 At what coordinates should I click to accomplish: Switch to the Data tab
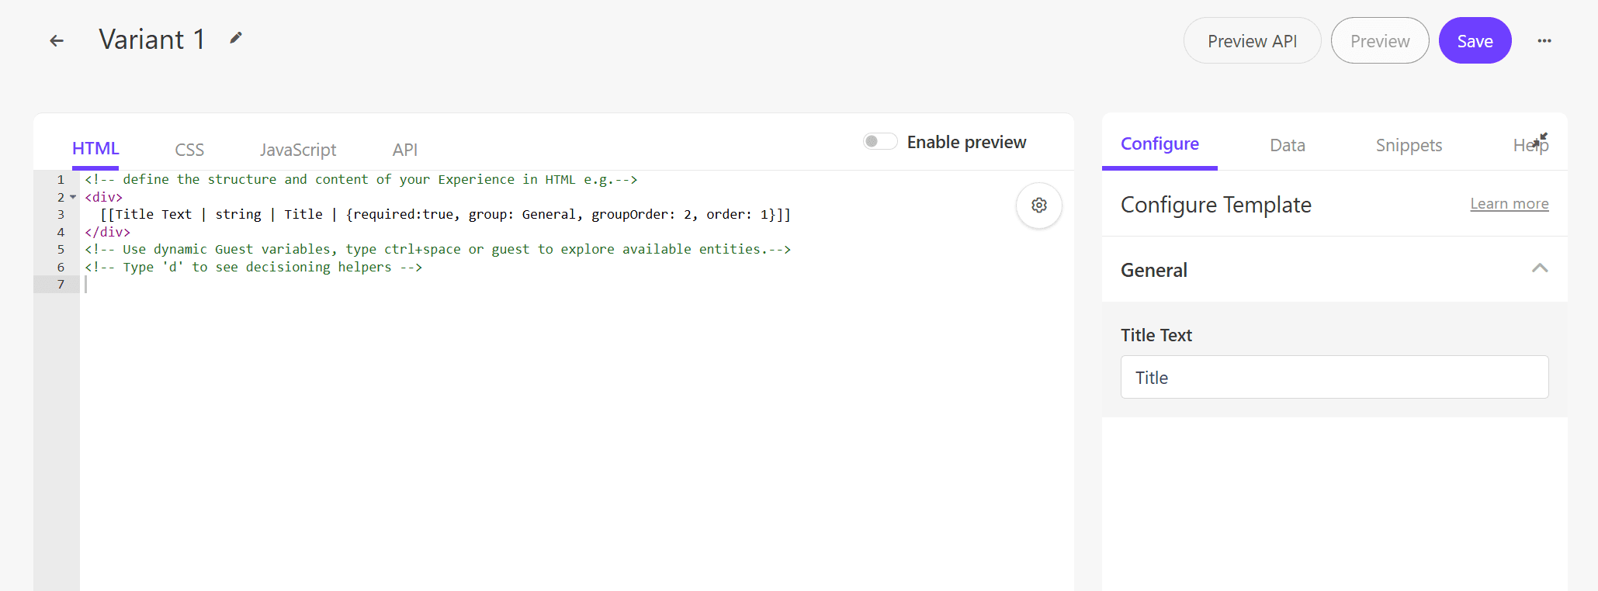1287,146
